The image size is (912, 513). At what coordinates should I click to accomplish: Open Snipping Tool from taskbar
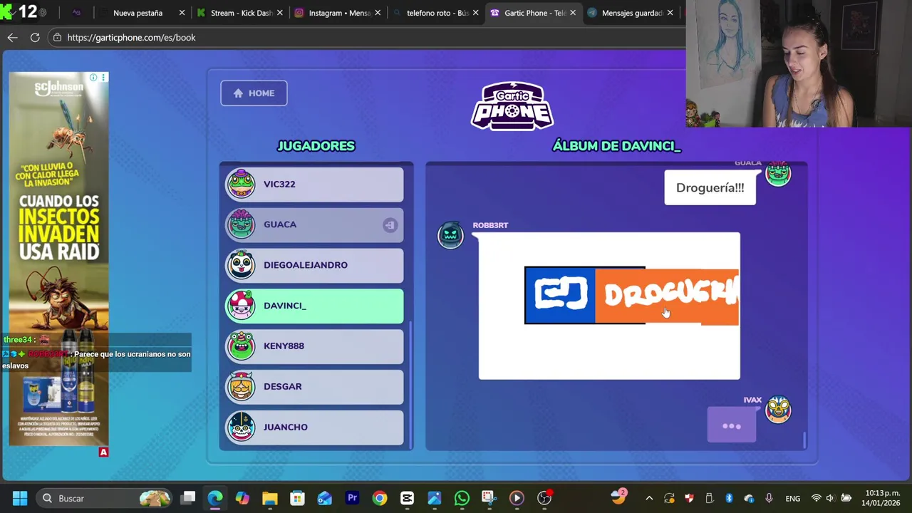pyautogui.click(x=489, y=498)
